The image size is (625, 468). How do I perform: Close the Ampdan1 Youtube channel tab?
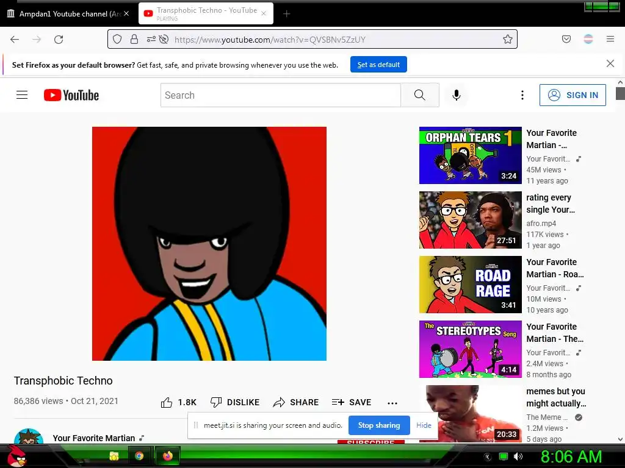[x=126, y=13]
